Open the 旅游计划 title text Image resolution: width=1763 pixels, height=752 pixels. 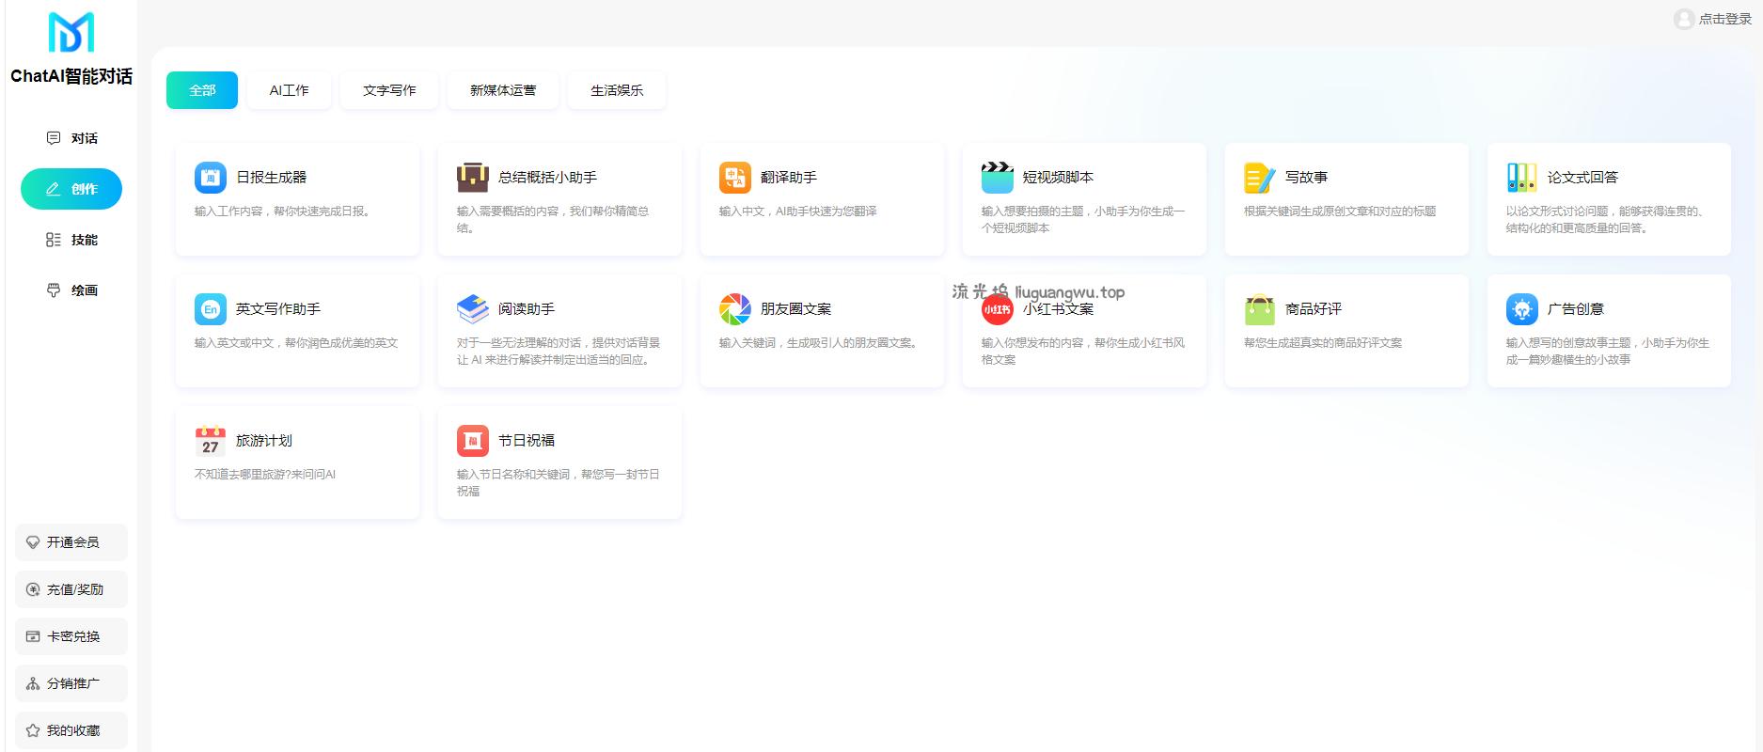[264, 440]
